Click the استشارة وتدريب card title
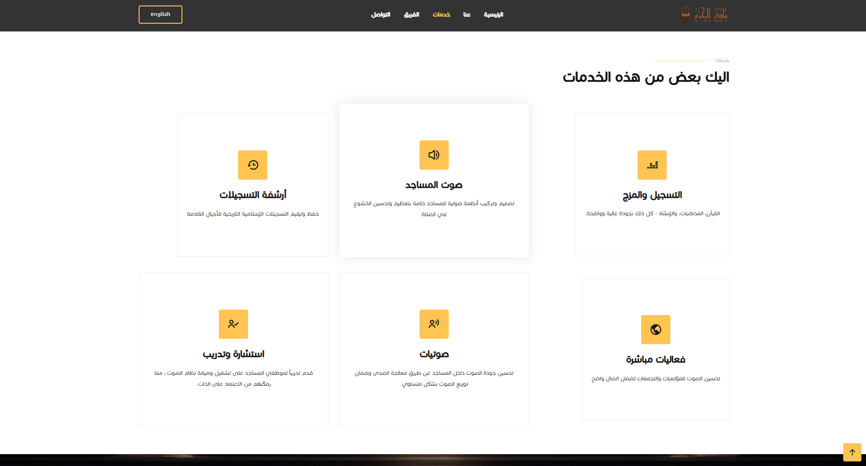The height and width of the screenshot is (466, 866). click(x=233, y=354)
